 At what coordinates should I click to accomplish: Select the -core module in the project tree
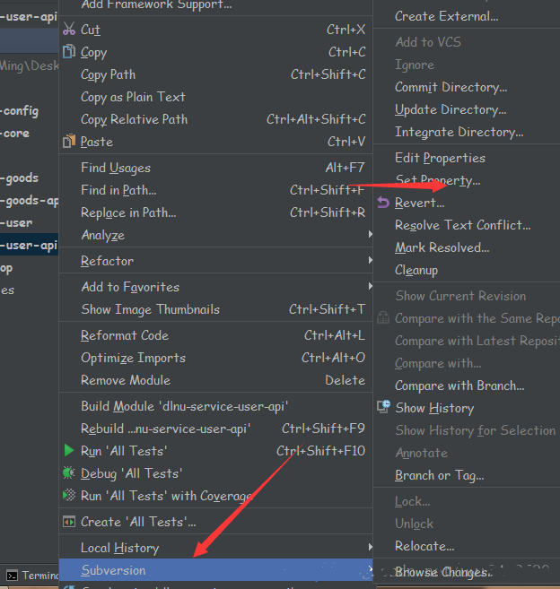15,133
